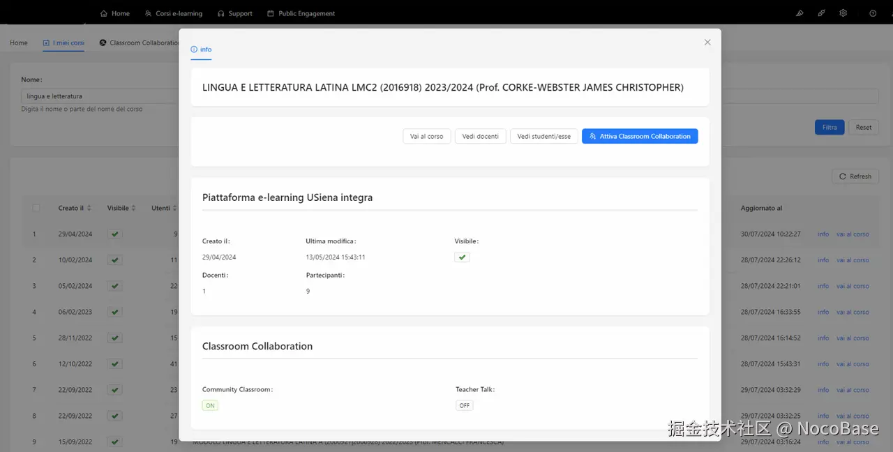Click the Vedi docenti button
The width and height of the screenshot is (893, 452).
coord(481,136)
